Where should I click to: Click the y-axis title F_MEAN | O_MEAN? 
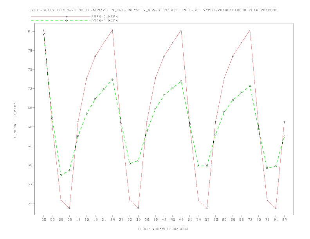(15, 120)
